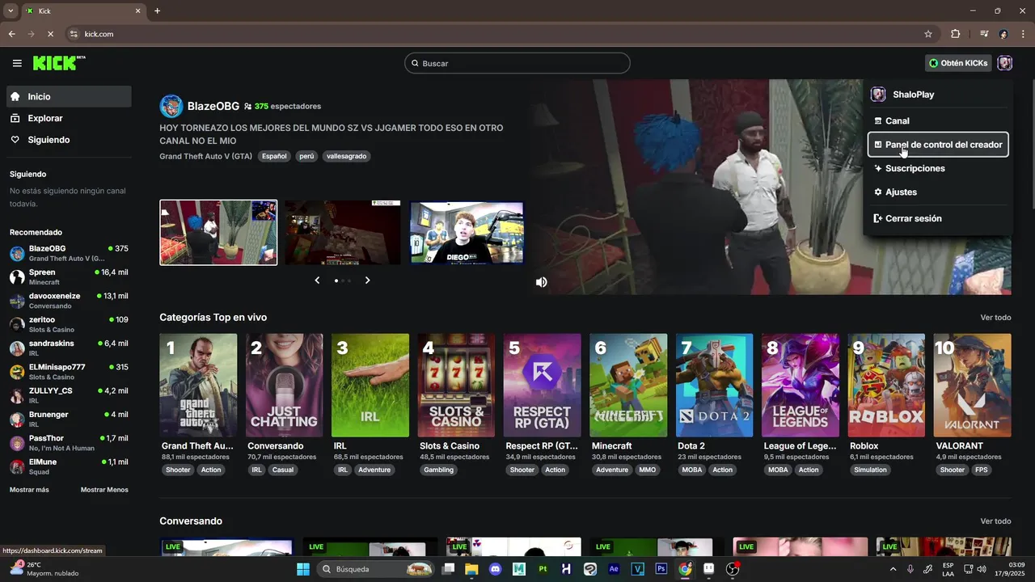The image size is (1035, 582).
Task: Click Ver todo for Conversando
Action: (x=995, y=521)
